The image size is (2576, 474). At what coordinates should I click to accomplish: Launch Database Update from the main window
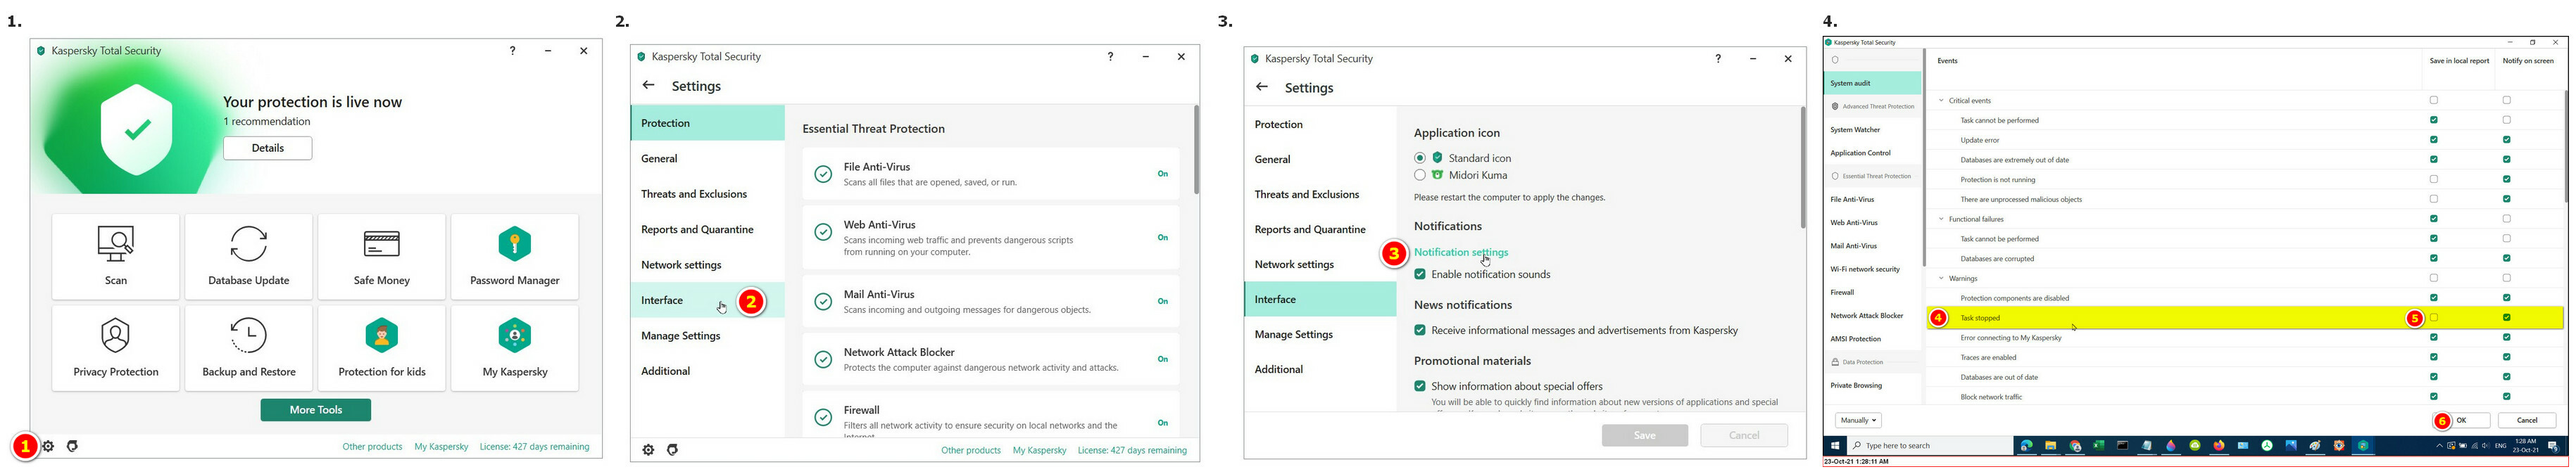pyautogui.click(x=249, y=257)
